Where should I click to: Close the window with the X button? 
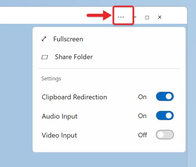click(160, 17)
